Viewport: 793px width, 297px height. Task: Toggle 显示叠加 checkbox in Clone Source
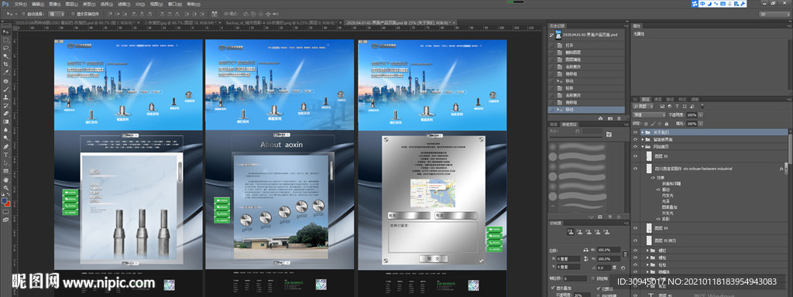[x=552, y=288]
